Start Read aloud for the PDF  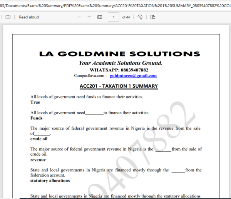point(28,17)
